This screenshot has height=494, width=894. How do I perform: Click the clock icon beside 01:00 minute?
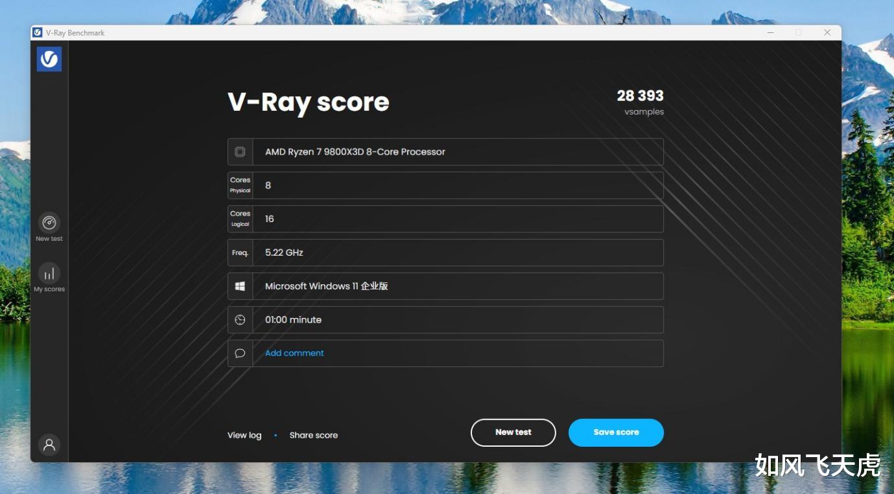coord(240,320)
